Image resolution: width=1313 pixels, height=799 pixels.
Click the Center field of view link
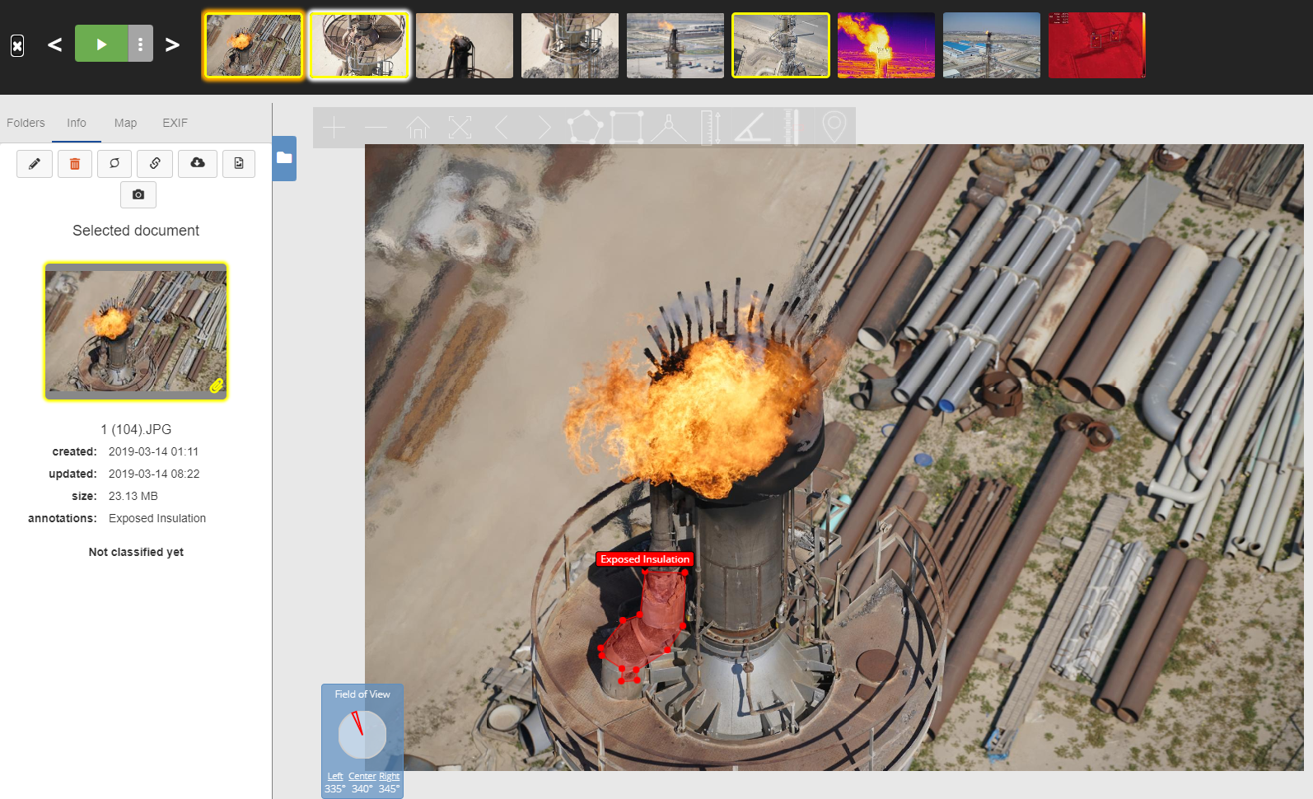tap(362, 776)
